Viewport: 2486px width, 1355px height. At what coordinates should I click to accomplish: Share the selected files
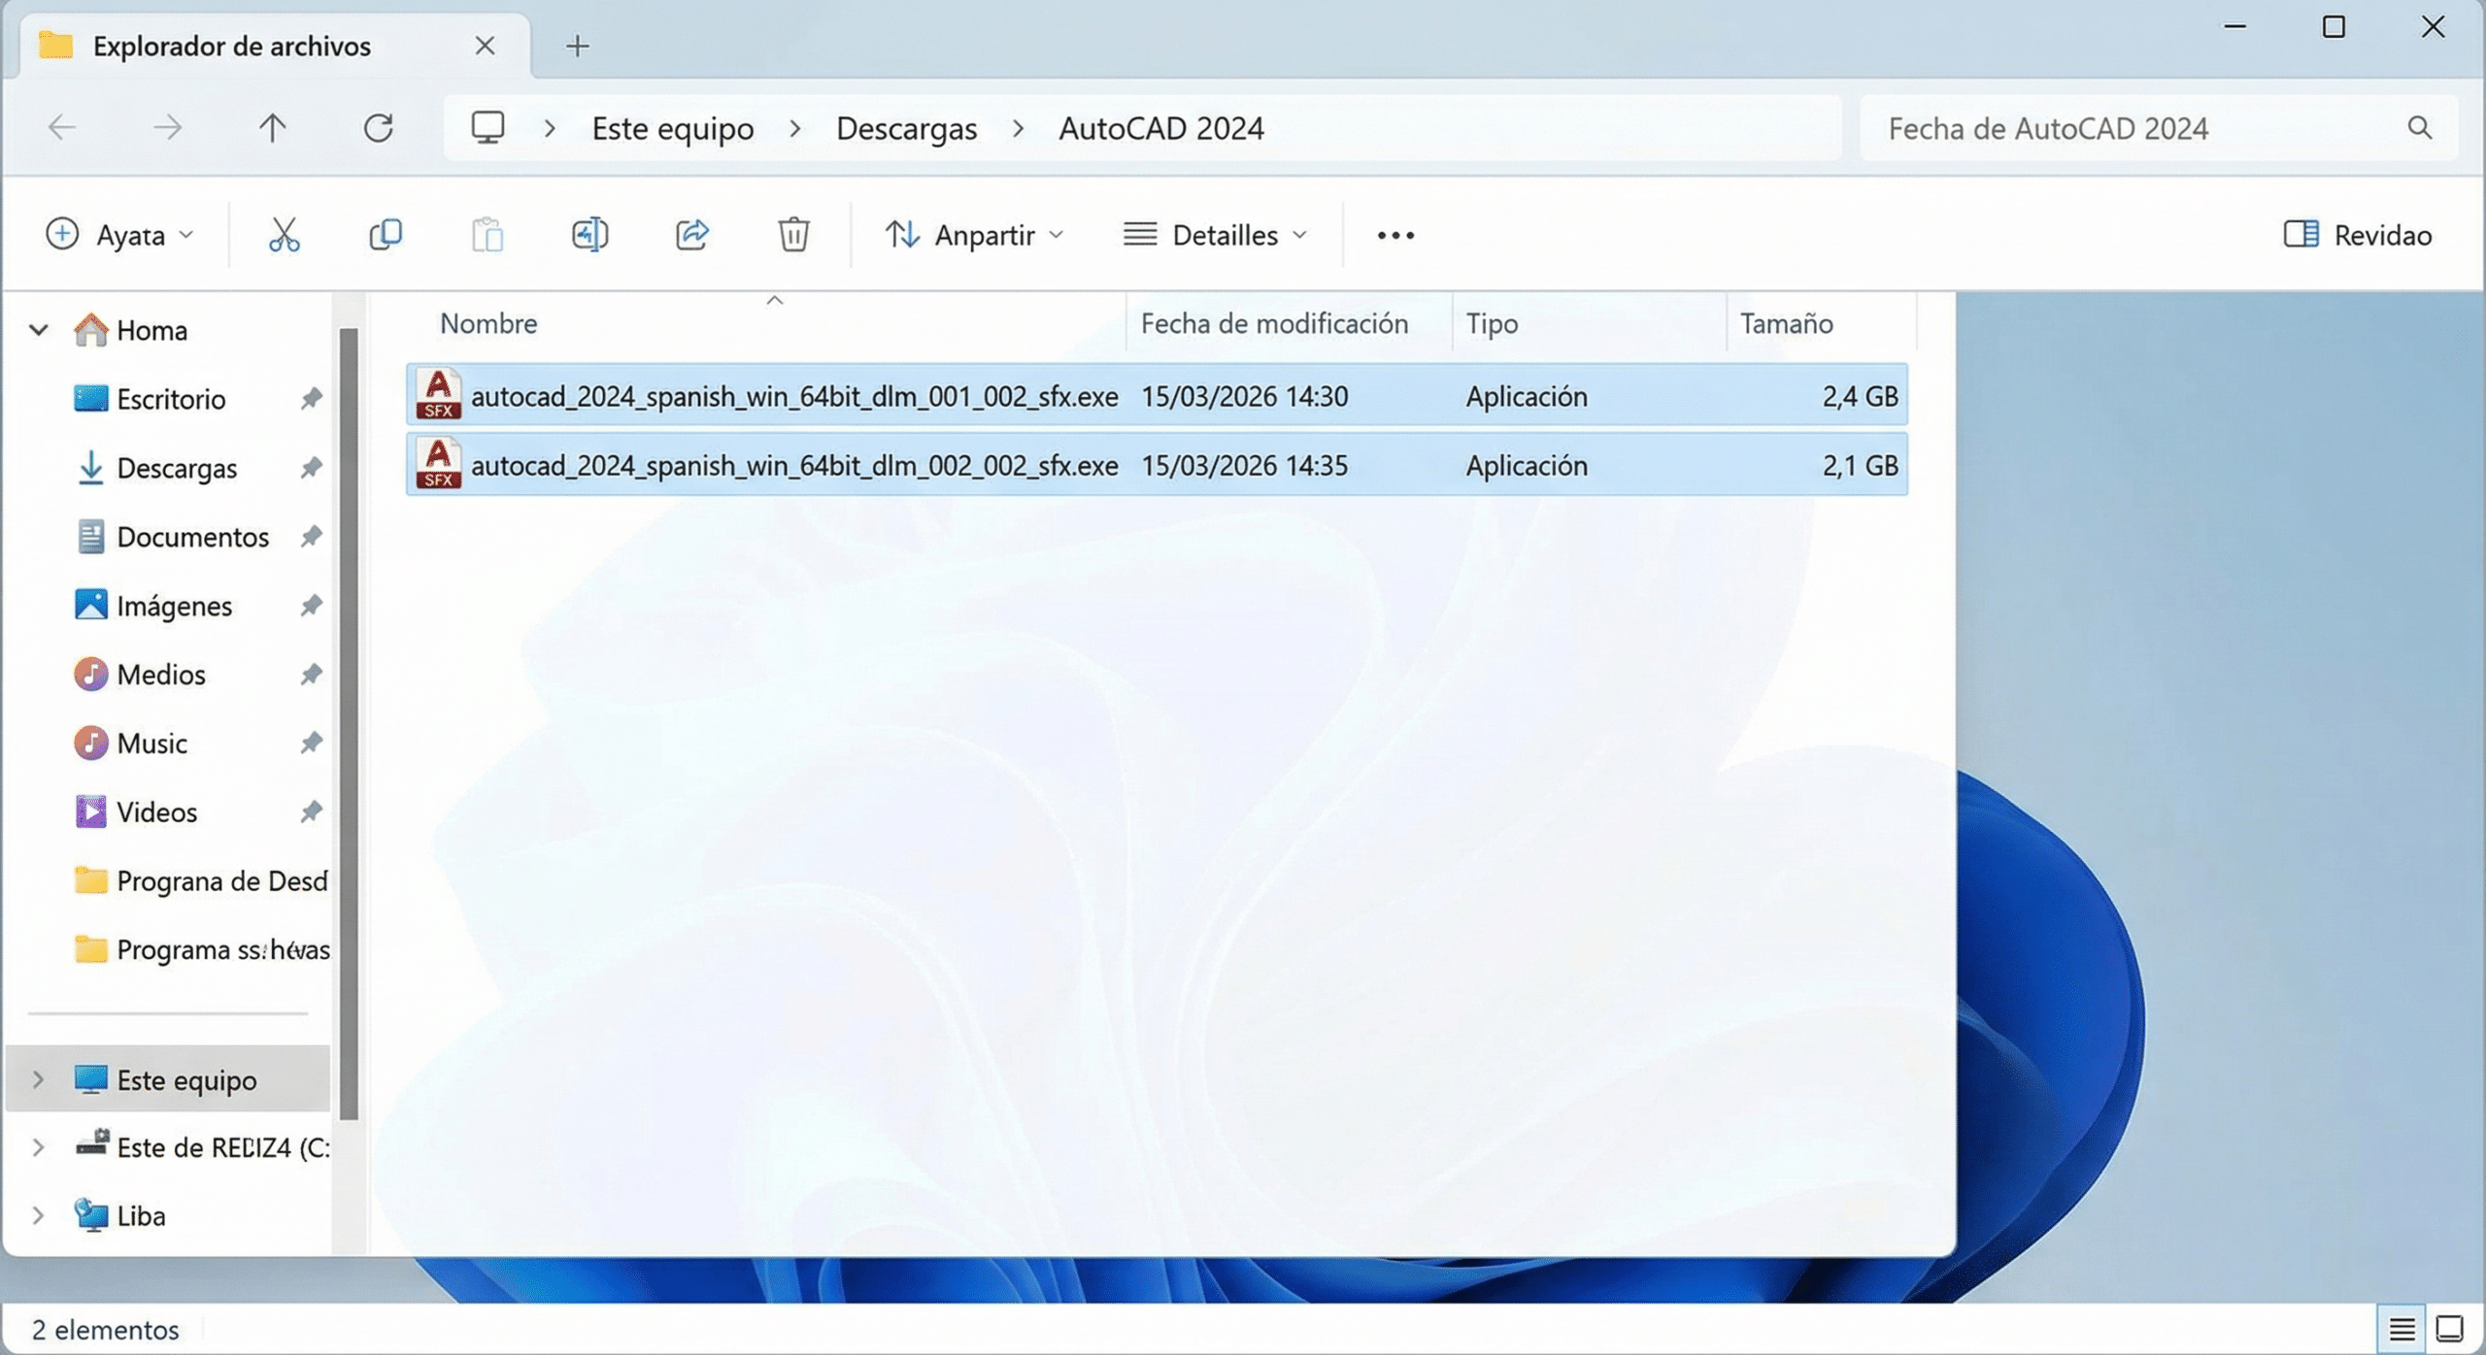point(692,234)
